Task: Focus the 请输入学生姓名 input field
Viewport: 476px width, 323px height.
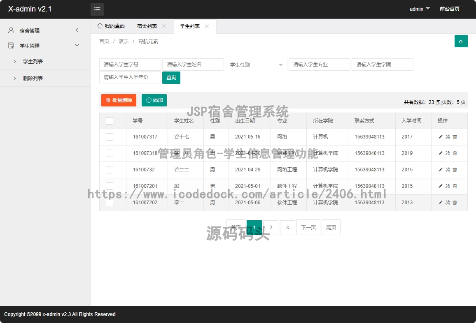Action: tap(193, 65)
